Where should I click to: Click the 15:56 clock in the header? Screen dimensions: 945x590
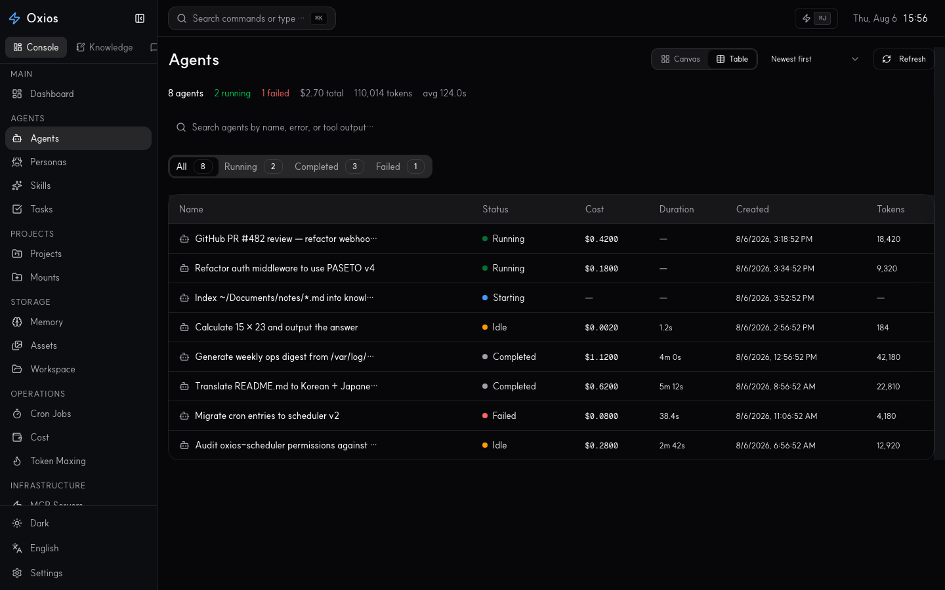915,18
